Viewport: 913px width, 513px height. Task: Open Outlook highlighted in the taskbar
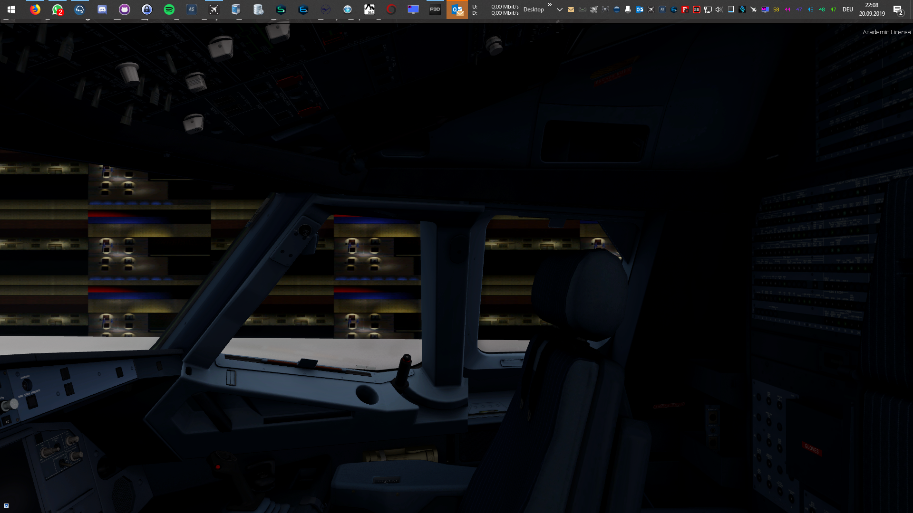pos(457,9)
